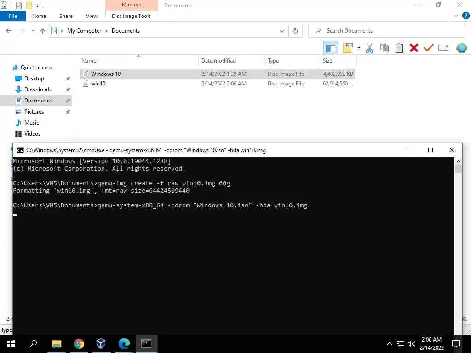Select the win10 disc image file
This screenshot has width=471, height=353.
[x=218, y=84]
